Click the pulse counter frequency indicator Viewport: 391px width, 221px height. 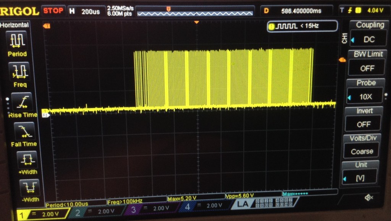point(302,26)
